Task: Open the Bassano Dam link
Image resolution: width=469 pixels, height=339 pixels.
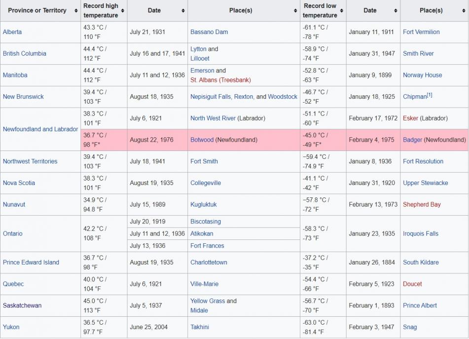Action: (209, 32)
